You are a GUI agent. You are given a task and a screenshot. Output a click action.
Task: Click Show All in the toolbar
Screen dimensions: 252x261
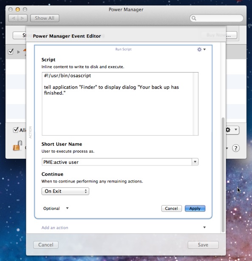pos(45,18)
